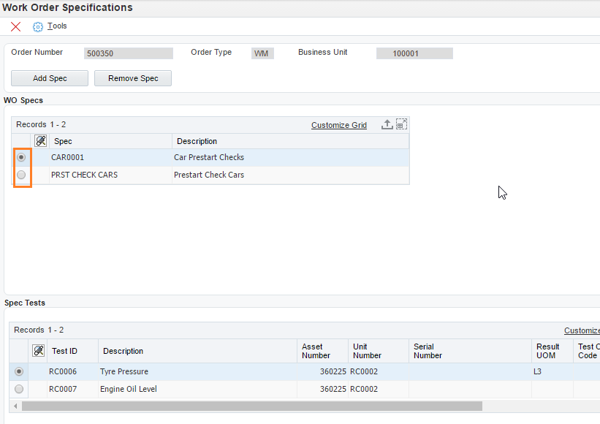Click the red X close icon
Image resolution: width=600 pixels, height=424 pixels.
coord(16,26)
